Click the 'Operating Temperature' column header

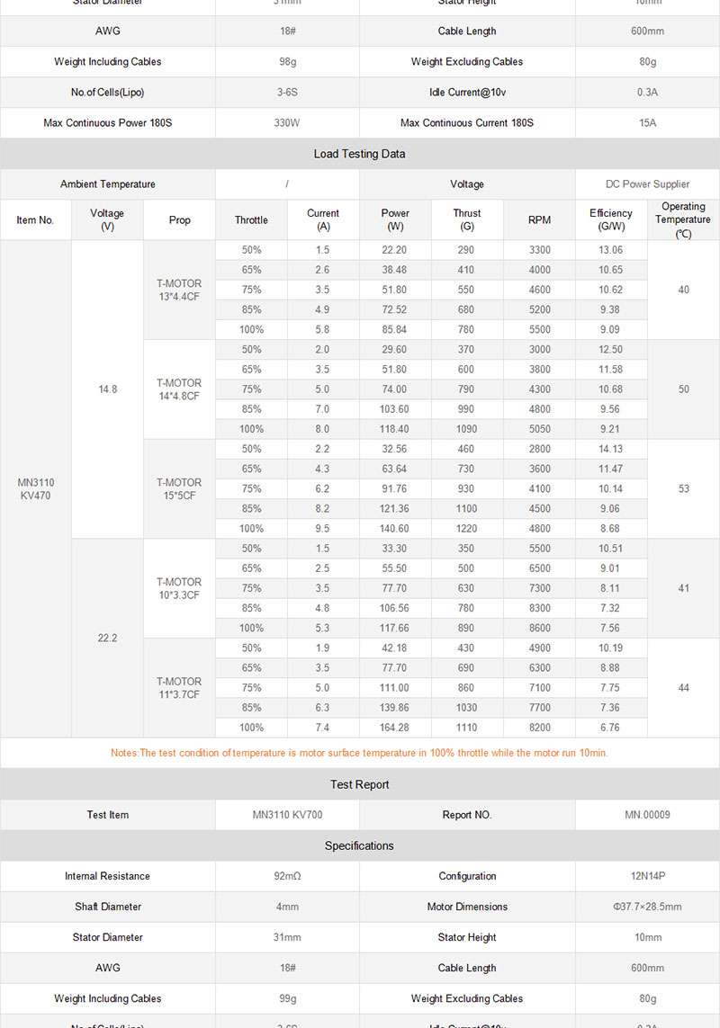pyautogui.click(x=683, y=220)
